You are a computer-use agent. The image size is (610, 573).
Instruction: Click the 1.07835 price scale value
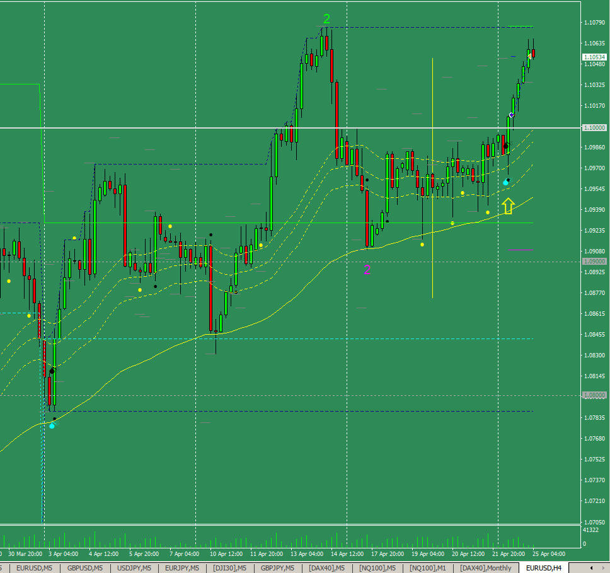(x=594, y=418)
